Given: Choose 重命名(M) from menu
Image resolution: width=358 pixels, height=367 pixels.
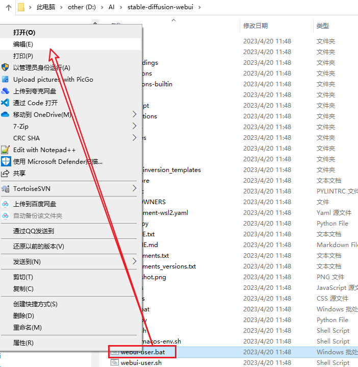Looking at the screenshot, I should pyautogui.click(x=70, y=328).
